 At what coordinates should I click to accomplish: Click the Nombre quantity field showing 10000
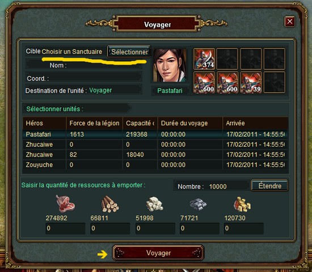tap(212, 186)
